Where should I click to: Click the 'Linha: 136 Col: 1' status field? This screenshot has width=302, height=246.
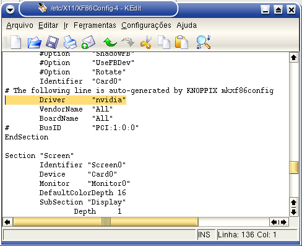tap(257, 235)
